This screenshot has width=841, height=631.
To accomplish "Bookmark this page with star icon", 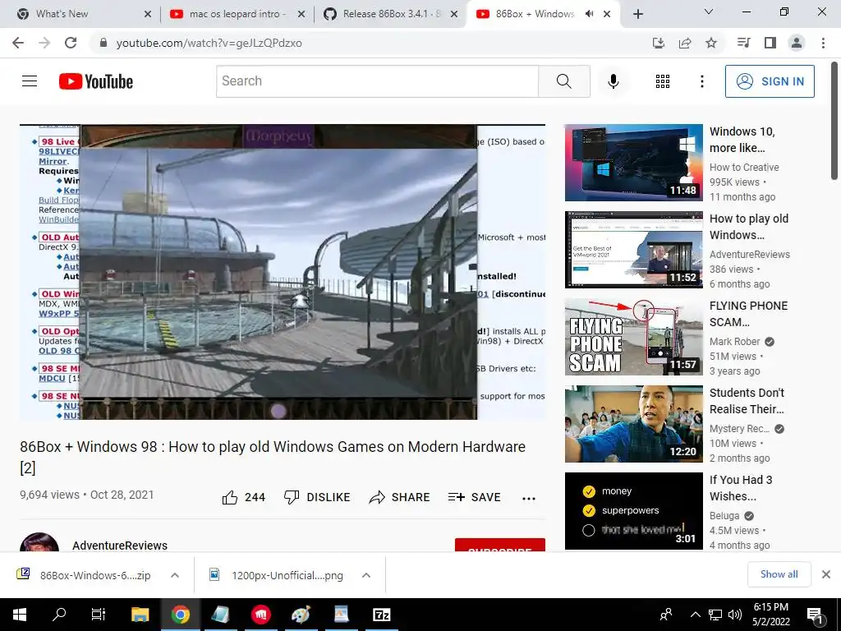I will coord(711,43).
